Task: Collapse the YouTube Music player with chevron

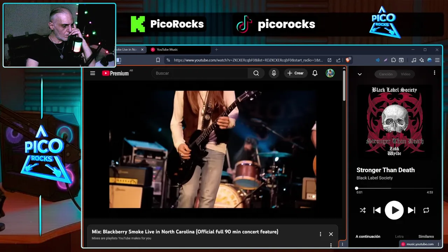Action: click(359, 74)
